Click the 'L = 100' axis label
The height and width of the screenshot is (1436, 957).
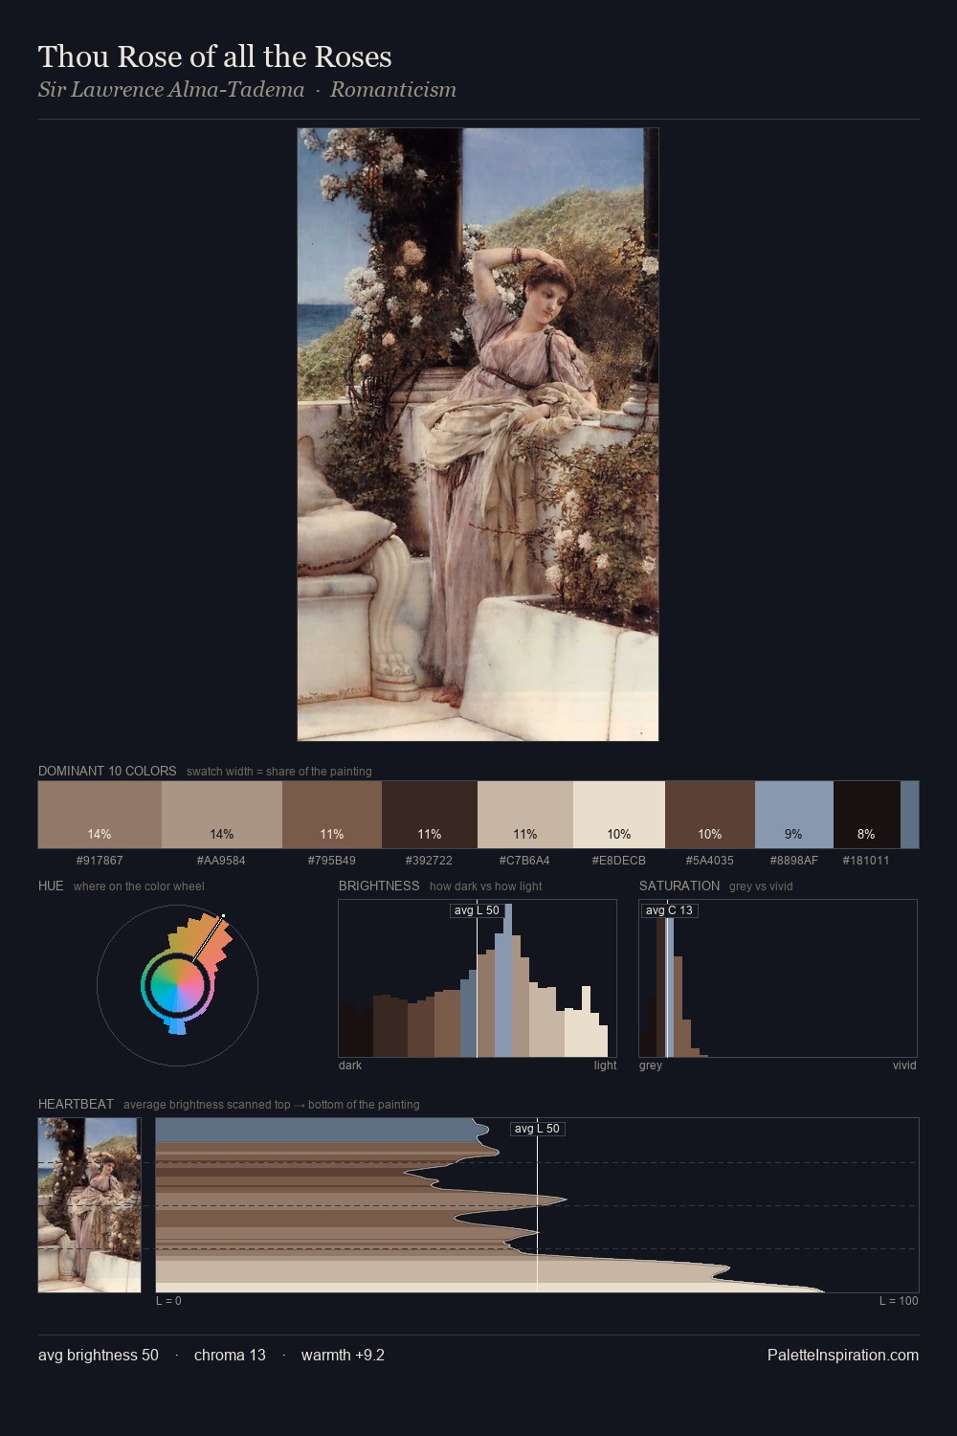click(x=899, y=1301)
